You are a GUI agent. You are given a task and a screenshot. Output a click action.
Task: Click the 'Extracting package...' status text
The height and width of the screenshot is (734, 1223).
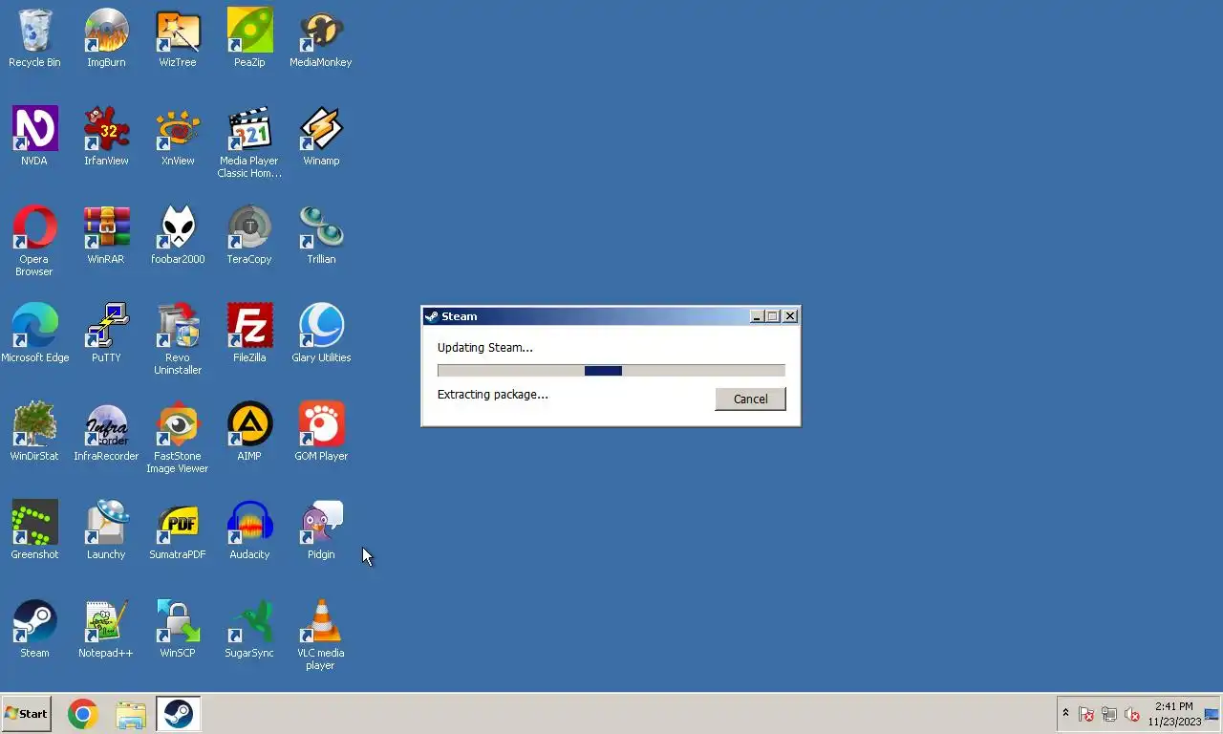pos(492,395)
